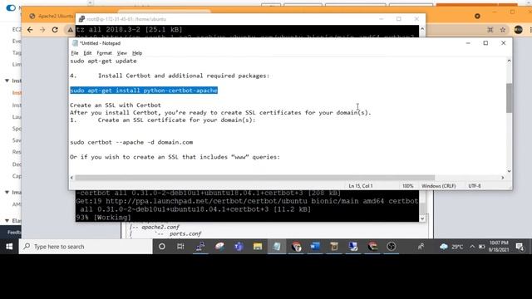Click the not-secure warning icon in Chrome address bar
The height and width of the screenshot is (299, 532).
click(x=70, y=30)
